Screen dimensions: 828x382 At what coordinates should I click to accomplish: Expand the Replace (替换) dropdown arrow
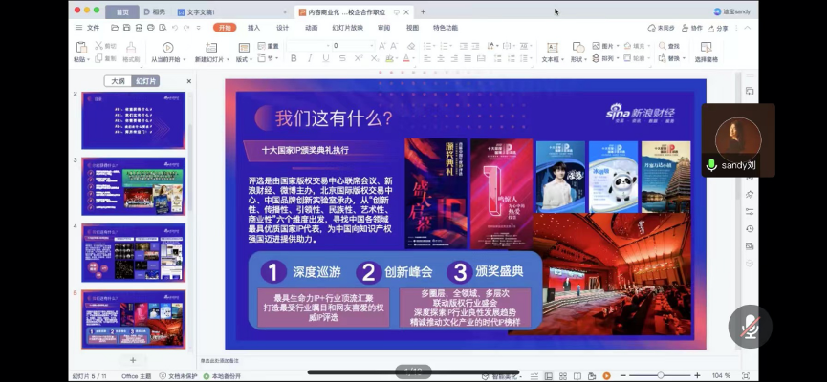685,58
